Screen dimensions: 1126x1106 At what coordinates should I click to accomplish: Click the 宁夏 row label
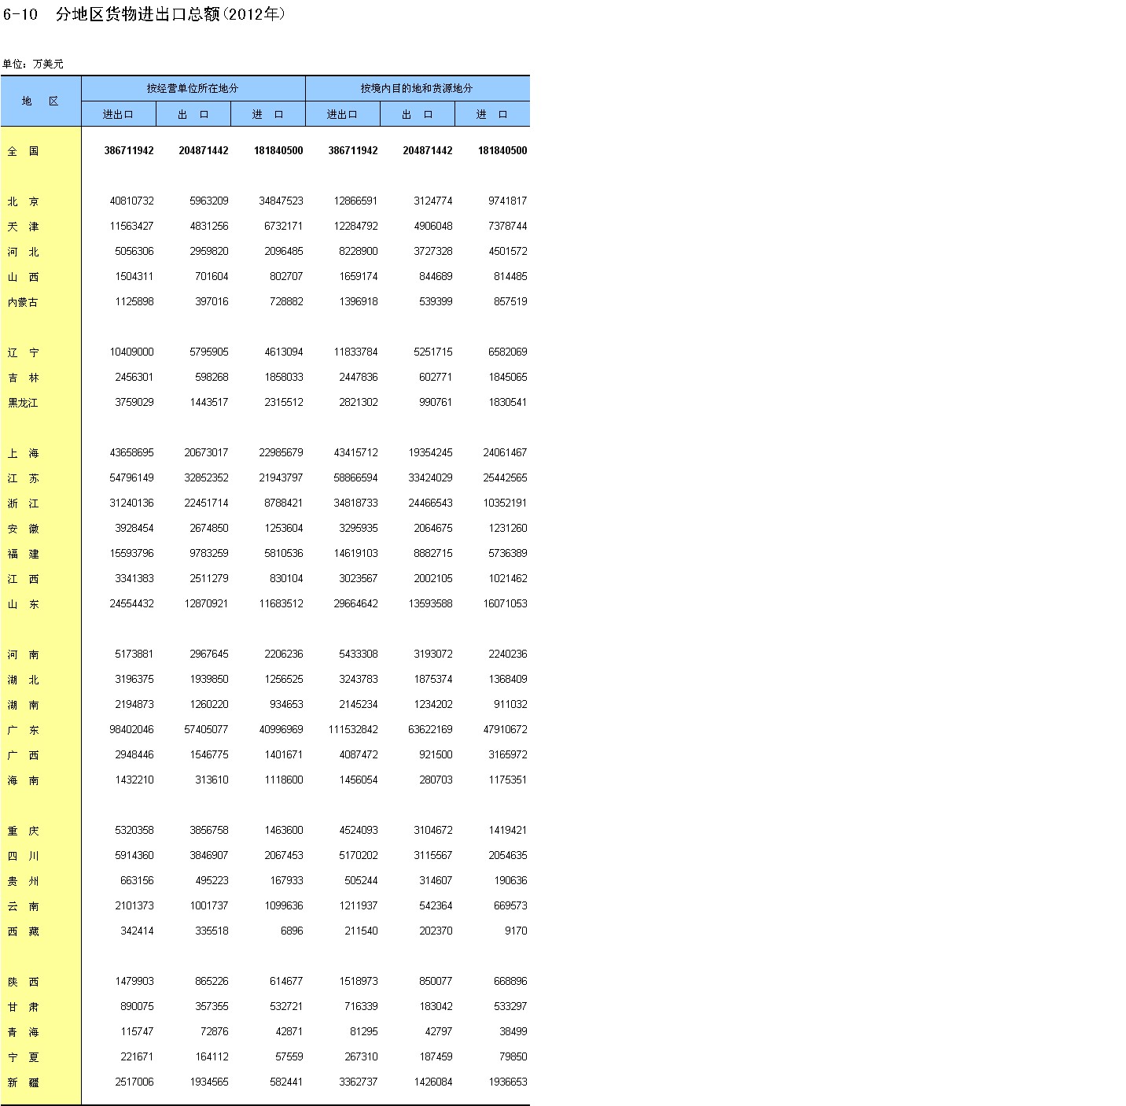(24, 1057)
